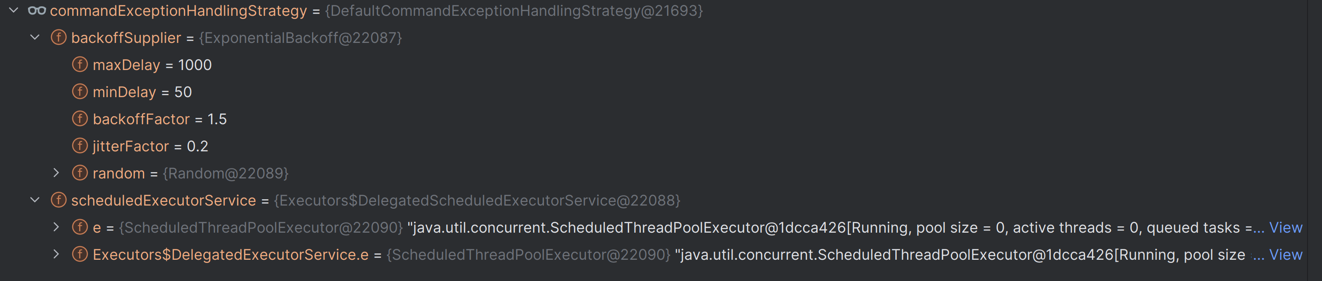
Task: Collapse the backoffSupplier field
Action: pyautogui.click(x=35, y=37)
